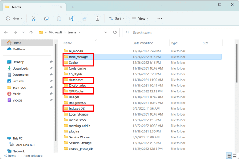Viewport: 239px width, 159px height.
Task: Open the See more three-dots menu
Action: coord(160,18)
